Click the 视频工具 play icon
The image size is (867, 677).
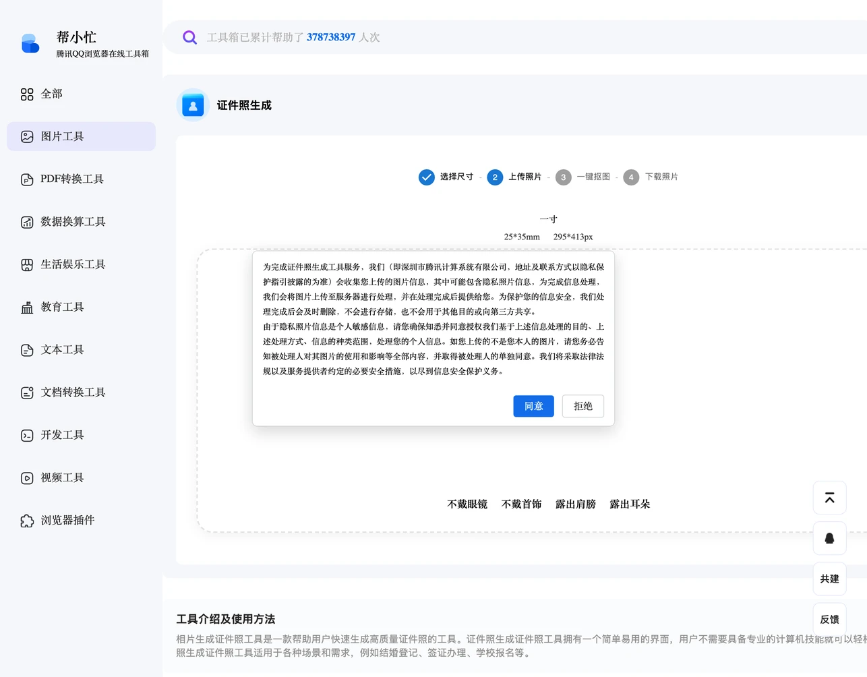tap(27, 478)
